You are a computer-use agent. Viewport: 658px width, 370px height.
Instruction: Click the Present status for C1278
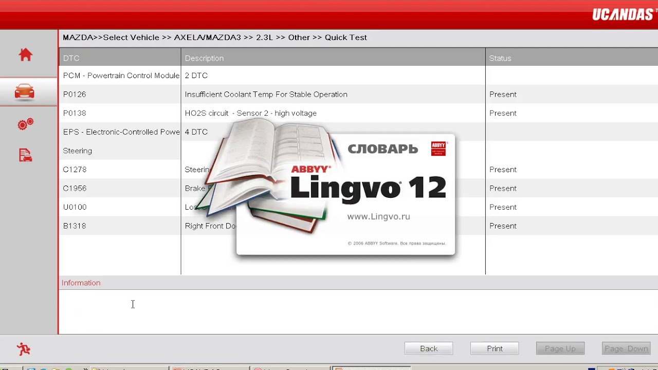tap(503, 170)
